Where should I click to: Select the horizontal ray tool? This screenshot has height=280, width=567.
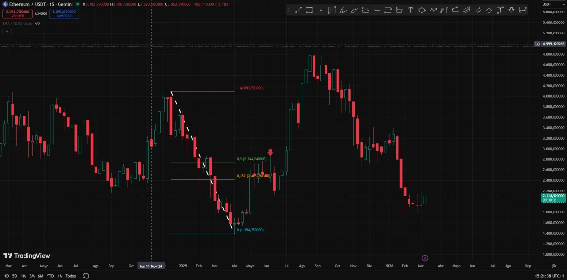pos(377,10)
